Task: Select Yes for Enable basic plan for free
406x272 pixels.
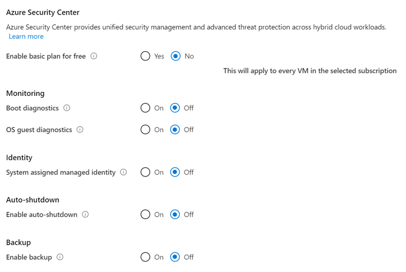Action: (x=145, y=56)
